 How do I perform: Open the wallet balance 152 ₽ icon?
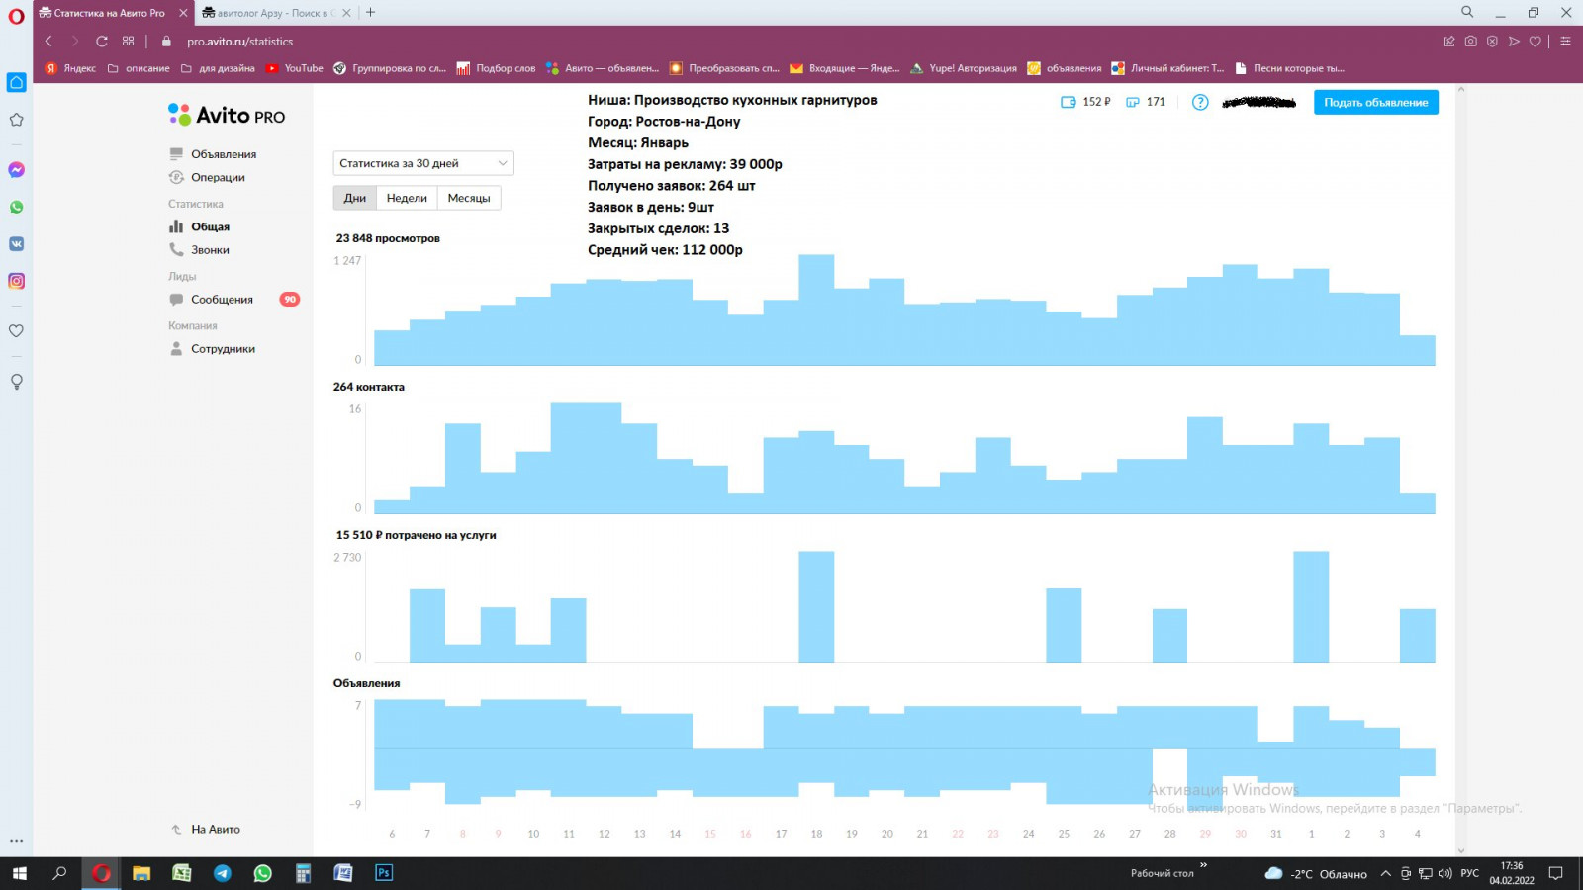[1068, 102]
